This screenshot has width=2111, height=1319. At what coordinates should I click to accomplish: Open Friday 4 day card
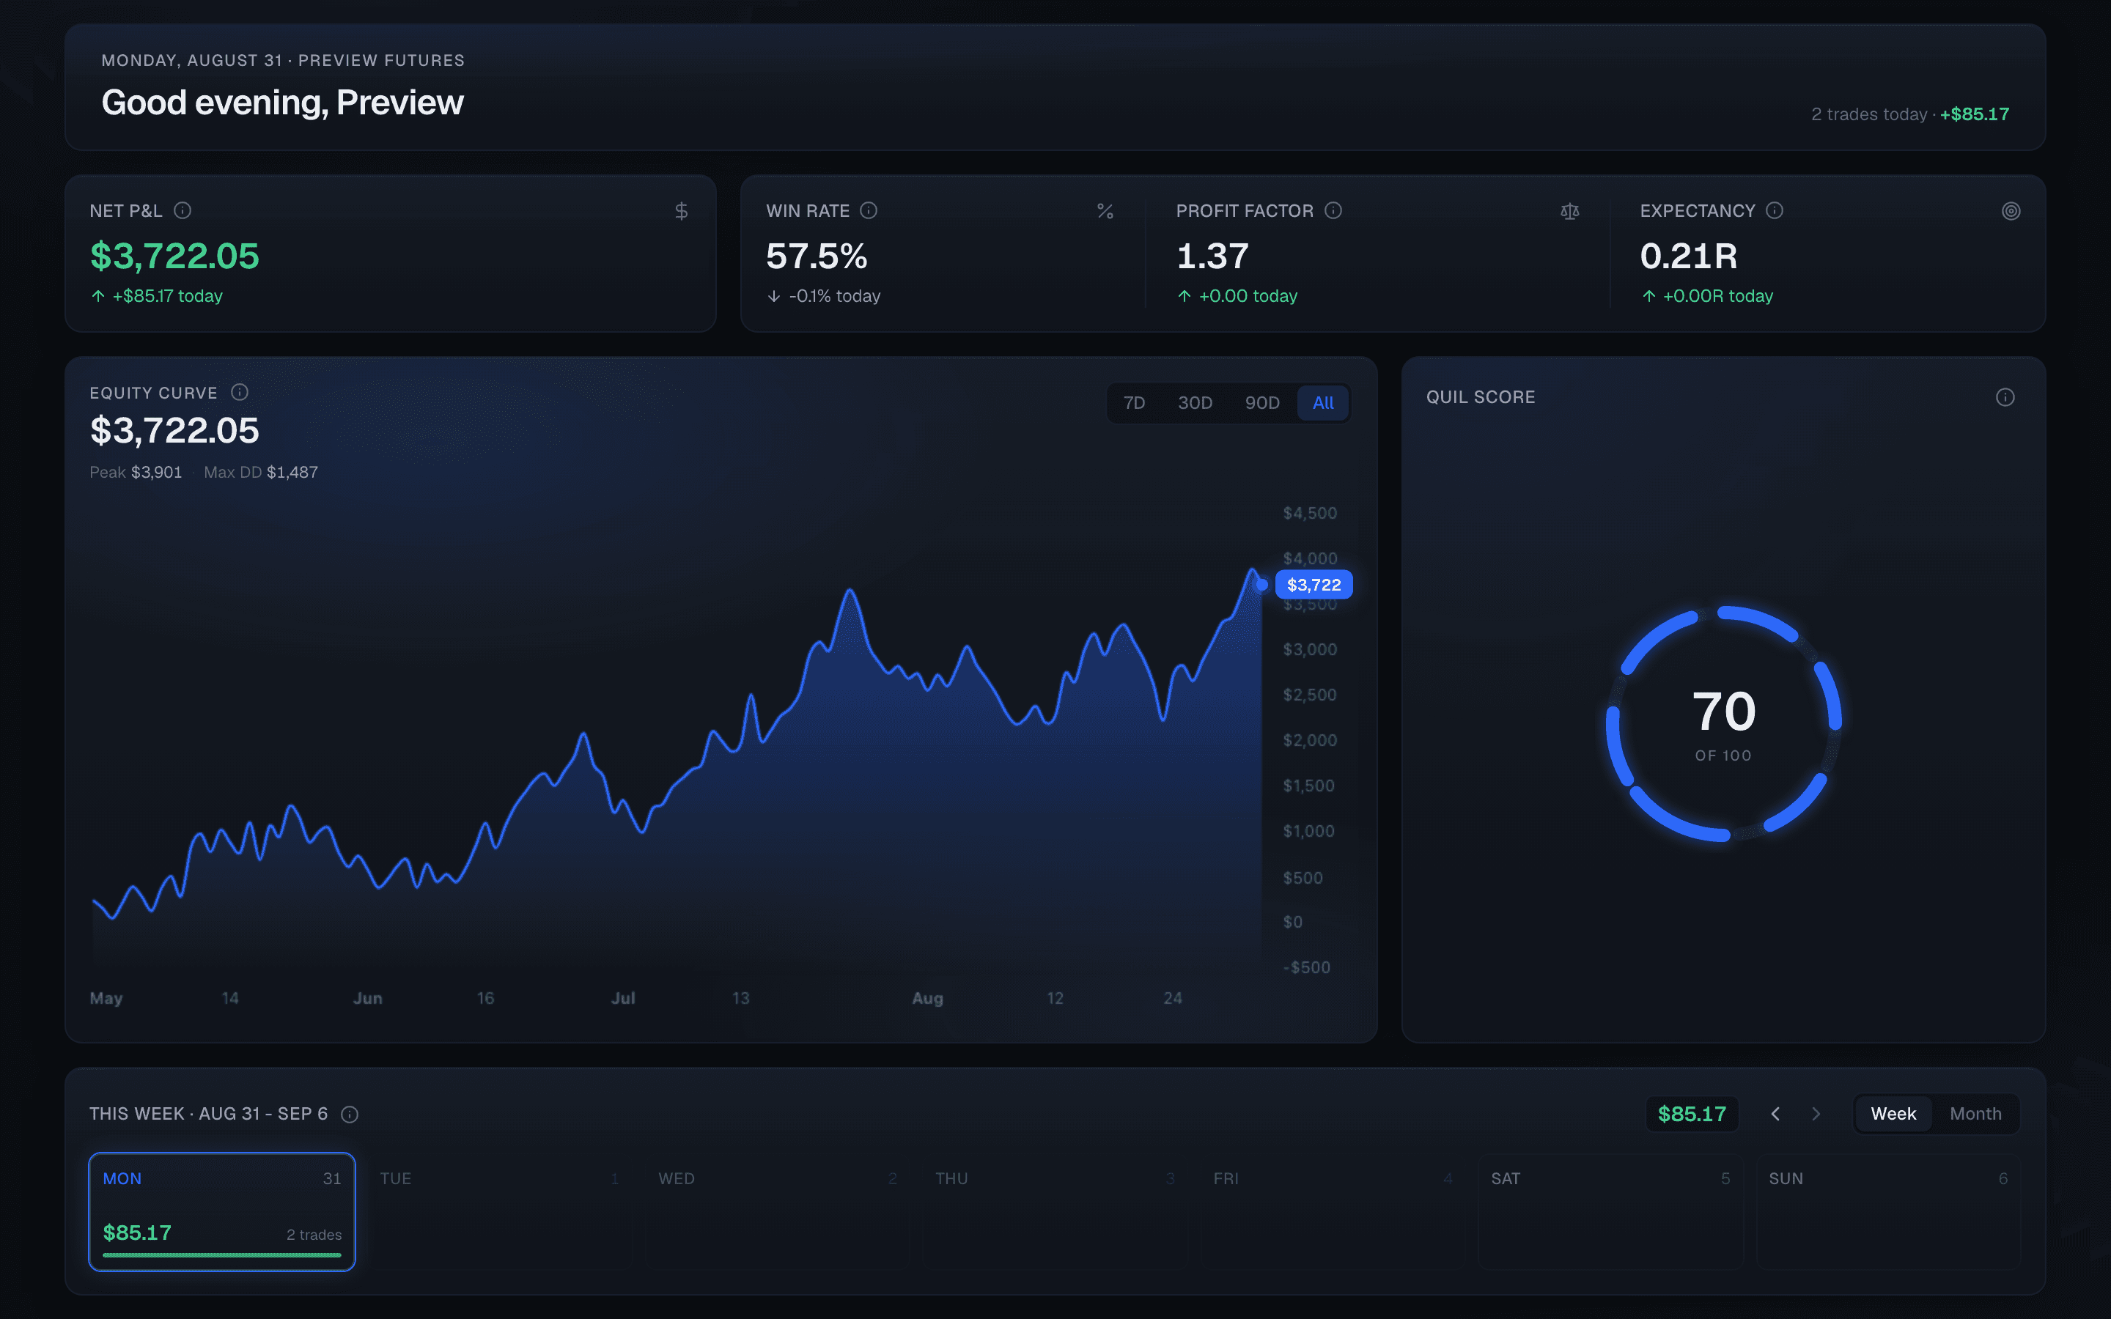click(1333, 1212)
